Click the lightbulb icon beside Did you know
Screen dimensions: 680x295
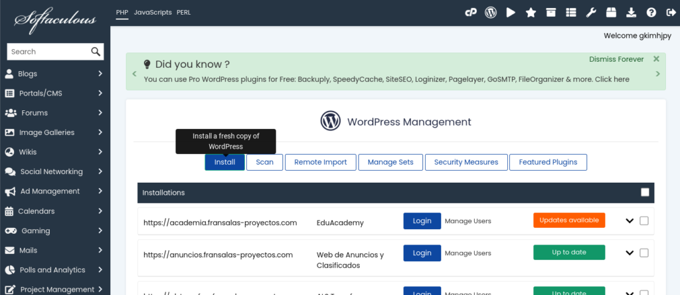click(147, 64)
